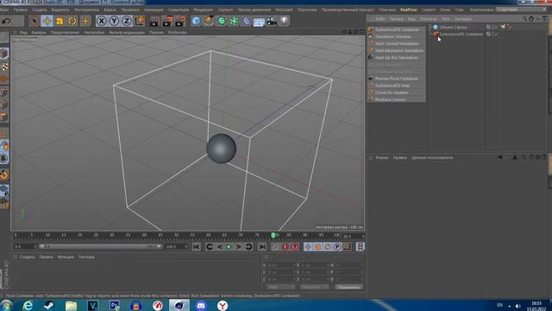Open the Object Manager Tags menu
The height and width of the screenshot is (311, 552).
pyautogui.click(x=446, y=19)
